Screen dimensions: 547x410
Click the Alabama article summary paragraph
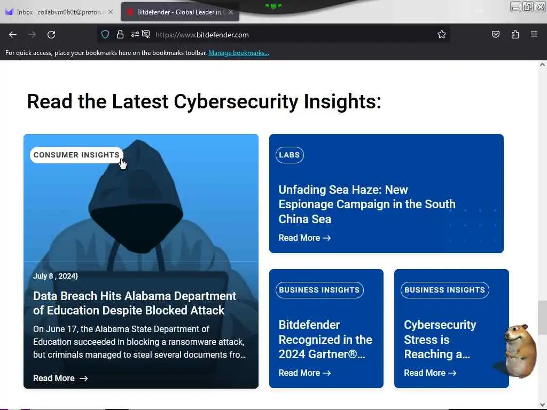click(139, 342)
